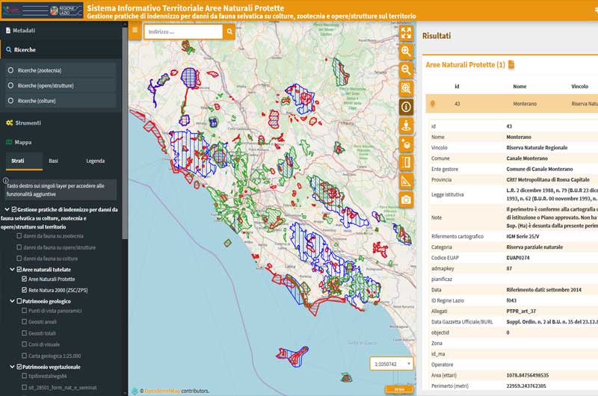Toggle Gestione pratiche di indennizzo group checkbox

14,209
